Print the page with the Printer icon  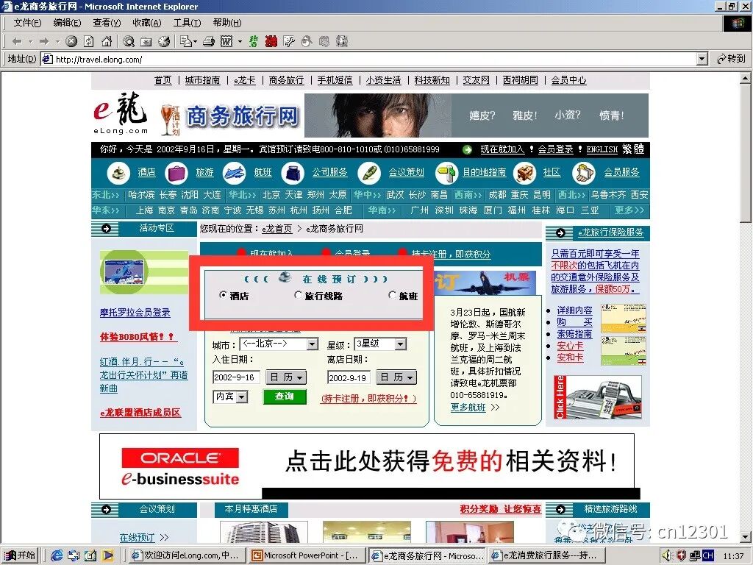coord(208,42)
